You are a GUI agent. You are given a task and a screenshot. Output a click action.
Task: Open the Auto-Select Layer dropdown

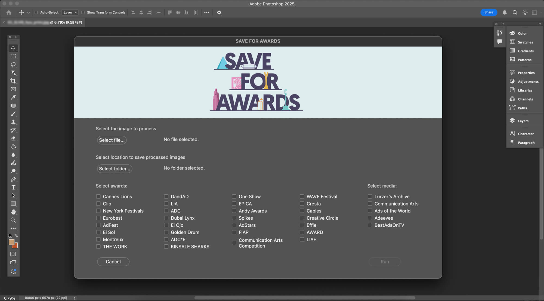70,13
